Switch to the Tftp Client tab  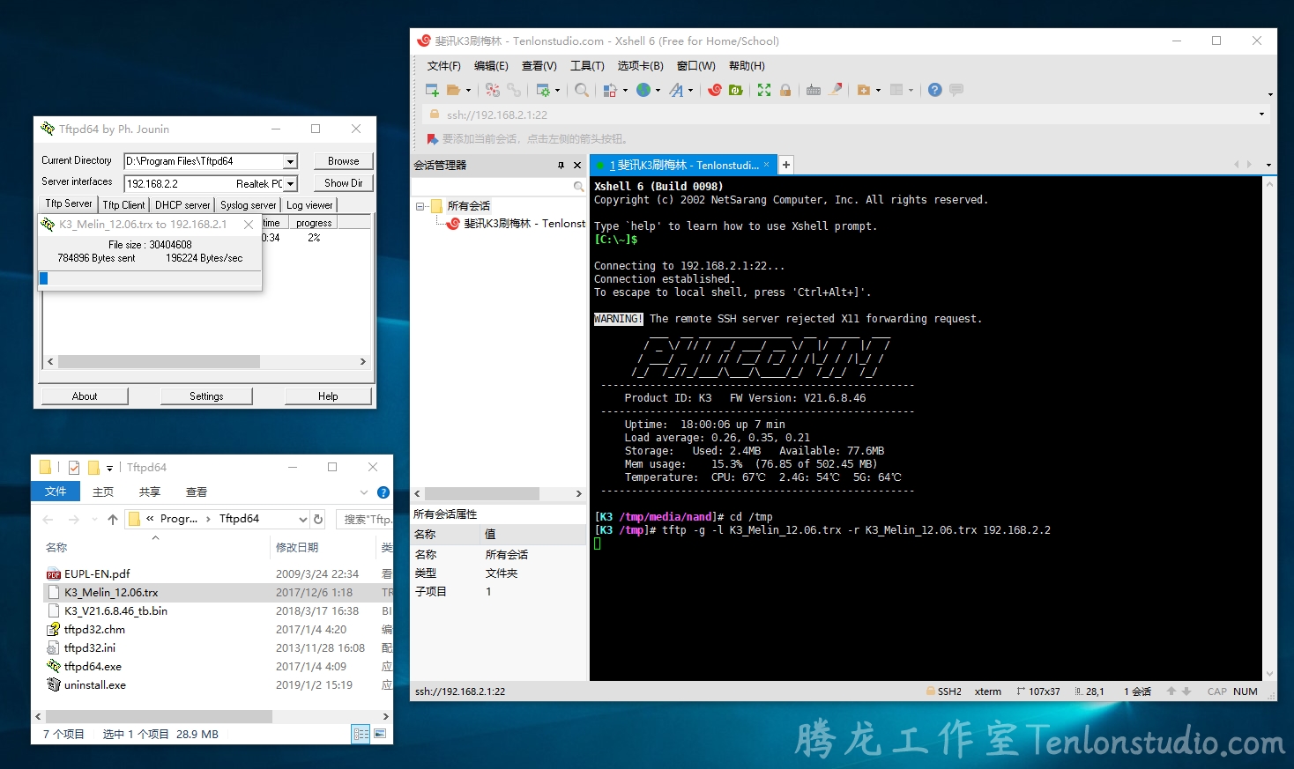123,205
